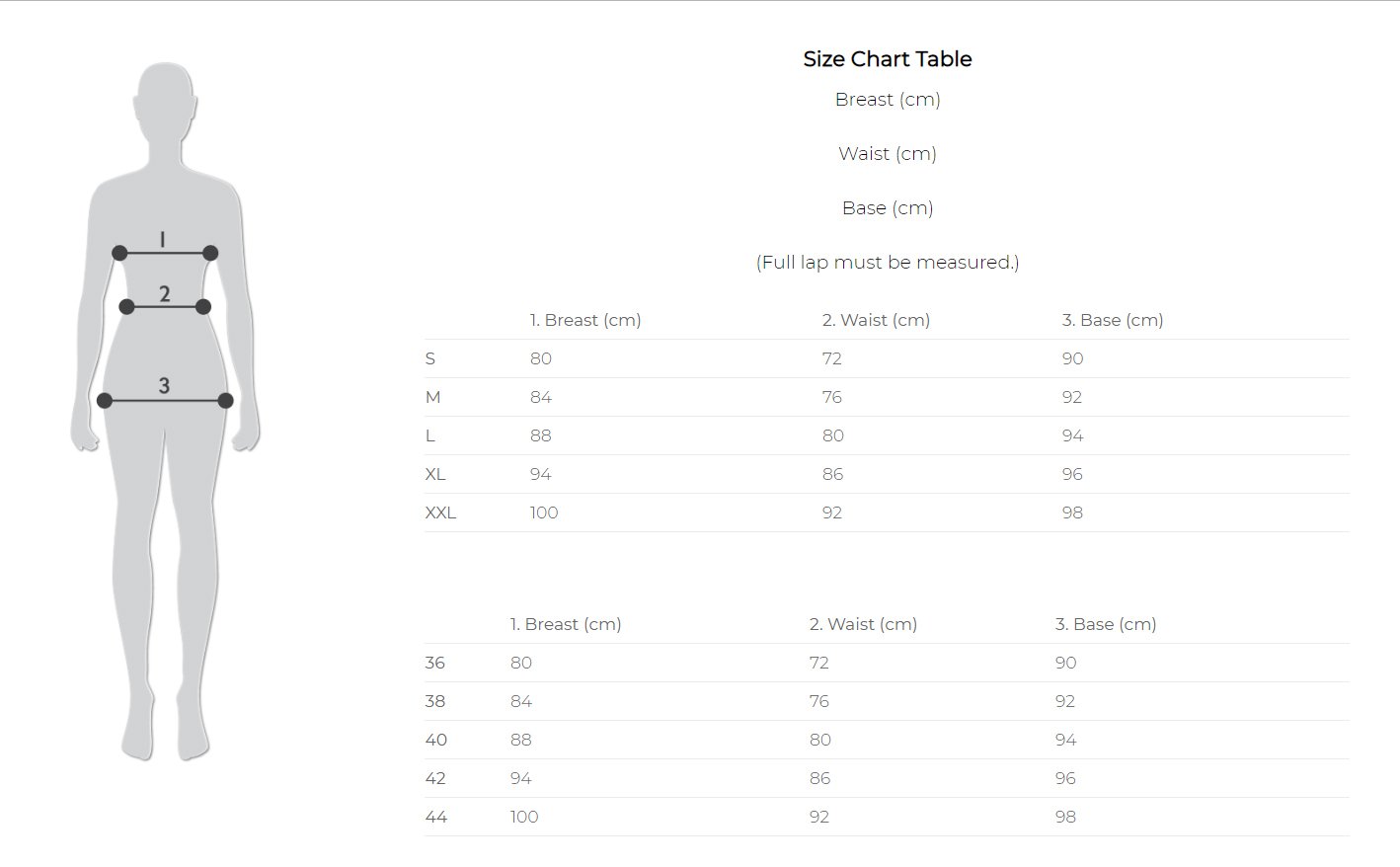Click the right dot of base measurement line
Screen dimensions: 1400x867
click(x=225, y=400)
